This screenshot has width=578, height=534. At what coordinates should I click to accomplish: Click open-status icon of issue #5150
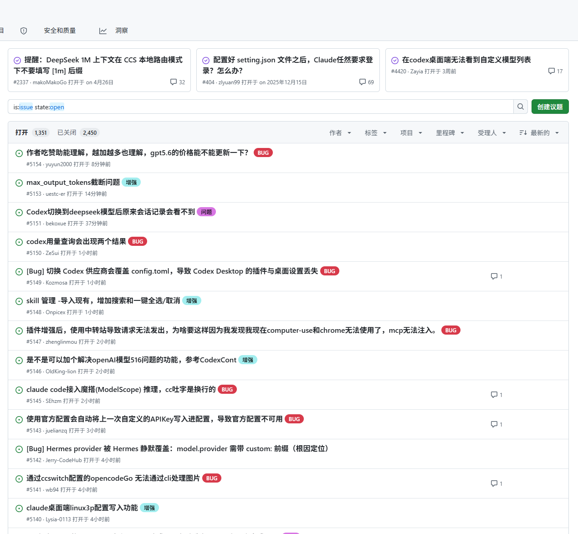[x=19, y=242]
